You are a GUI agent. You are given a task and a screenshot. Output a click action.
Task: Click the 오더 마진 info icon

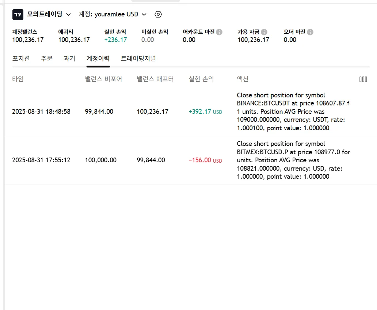pos(310,32)
